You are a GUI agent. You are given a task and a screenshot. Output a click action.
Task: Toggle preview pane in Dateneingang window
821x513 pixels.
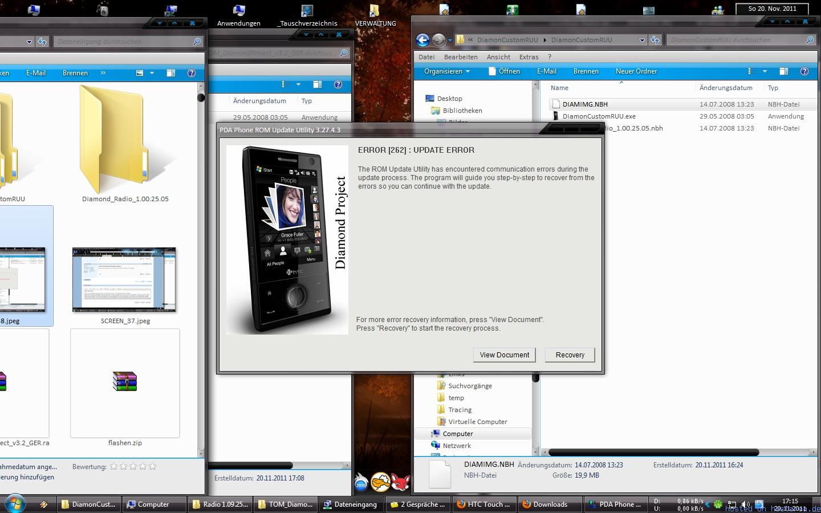[x=170, y=73]
